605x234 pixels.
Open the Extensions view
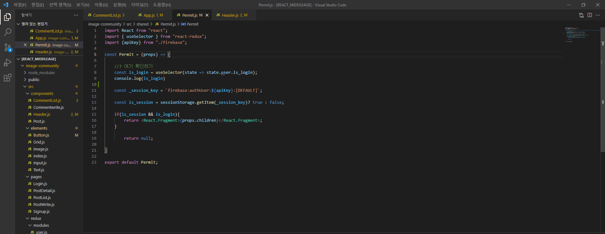click(8, 78)
